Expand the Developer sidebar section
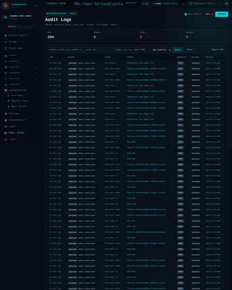 20,79
